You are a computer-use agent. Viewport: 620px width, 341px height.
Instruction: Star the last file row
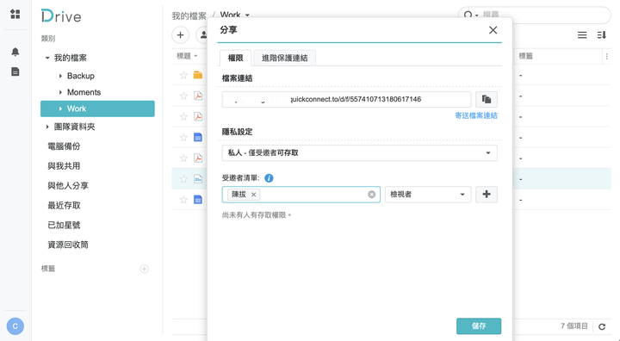click(x=183, y=200)
